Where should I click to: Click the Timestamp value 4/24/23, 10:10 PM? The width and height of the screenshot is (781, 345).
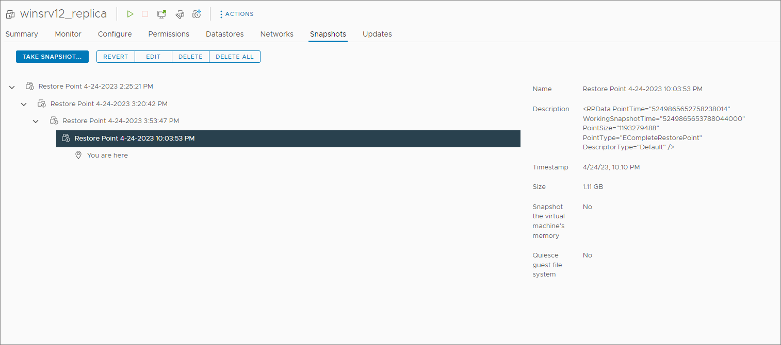611,167
